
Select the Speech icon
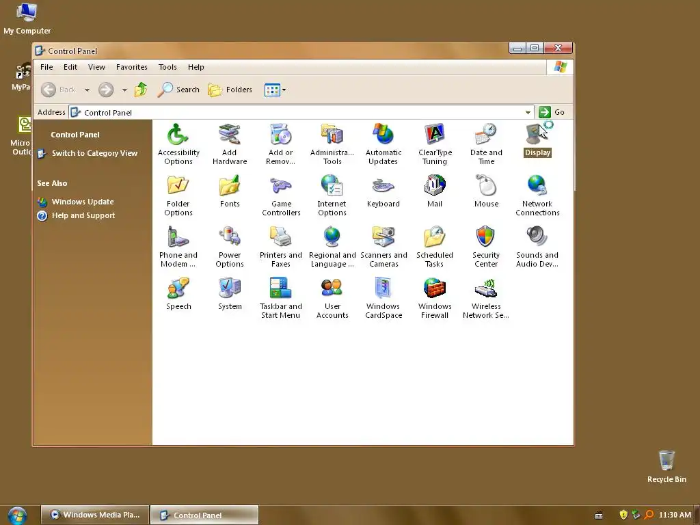click(x=178, y=294)
